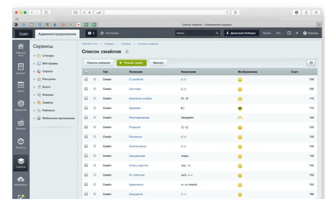Open user Дмитрий Лебедев profile button
This screenshot has height=215, width=334.
click(x=241, y=33)
